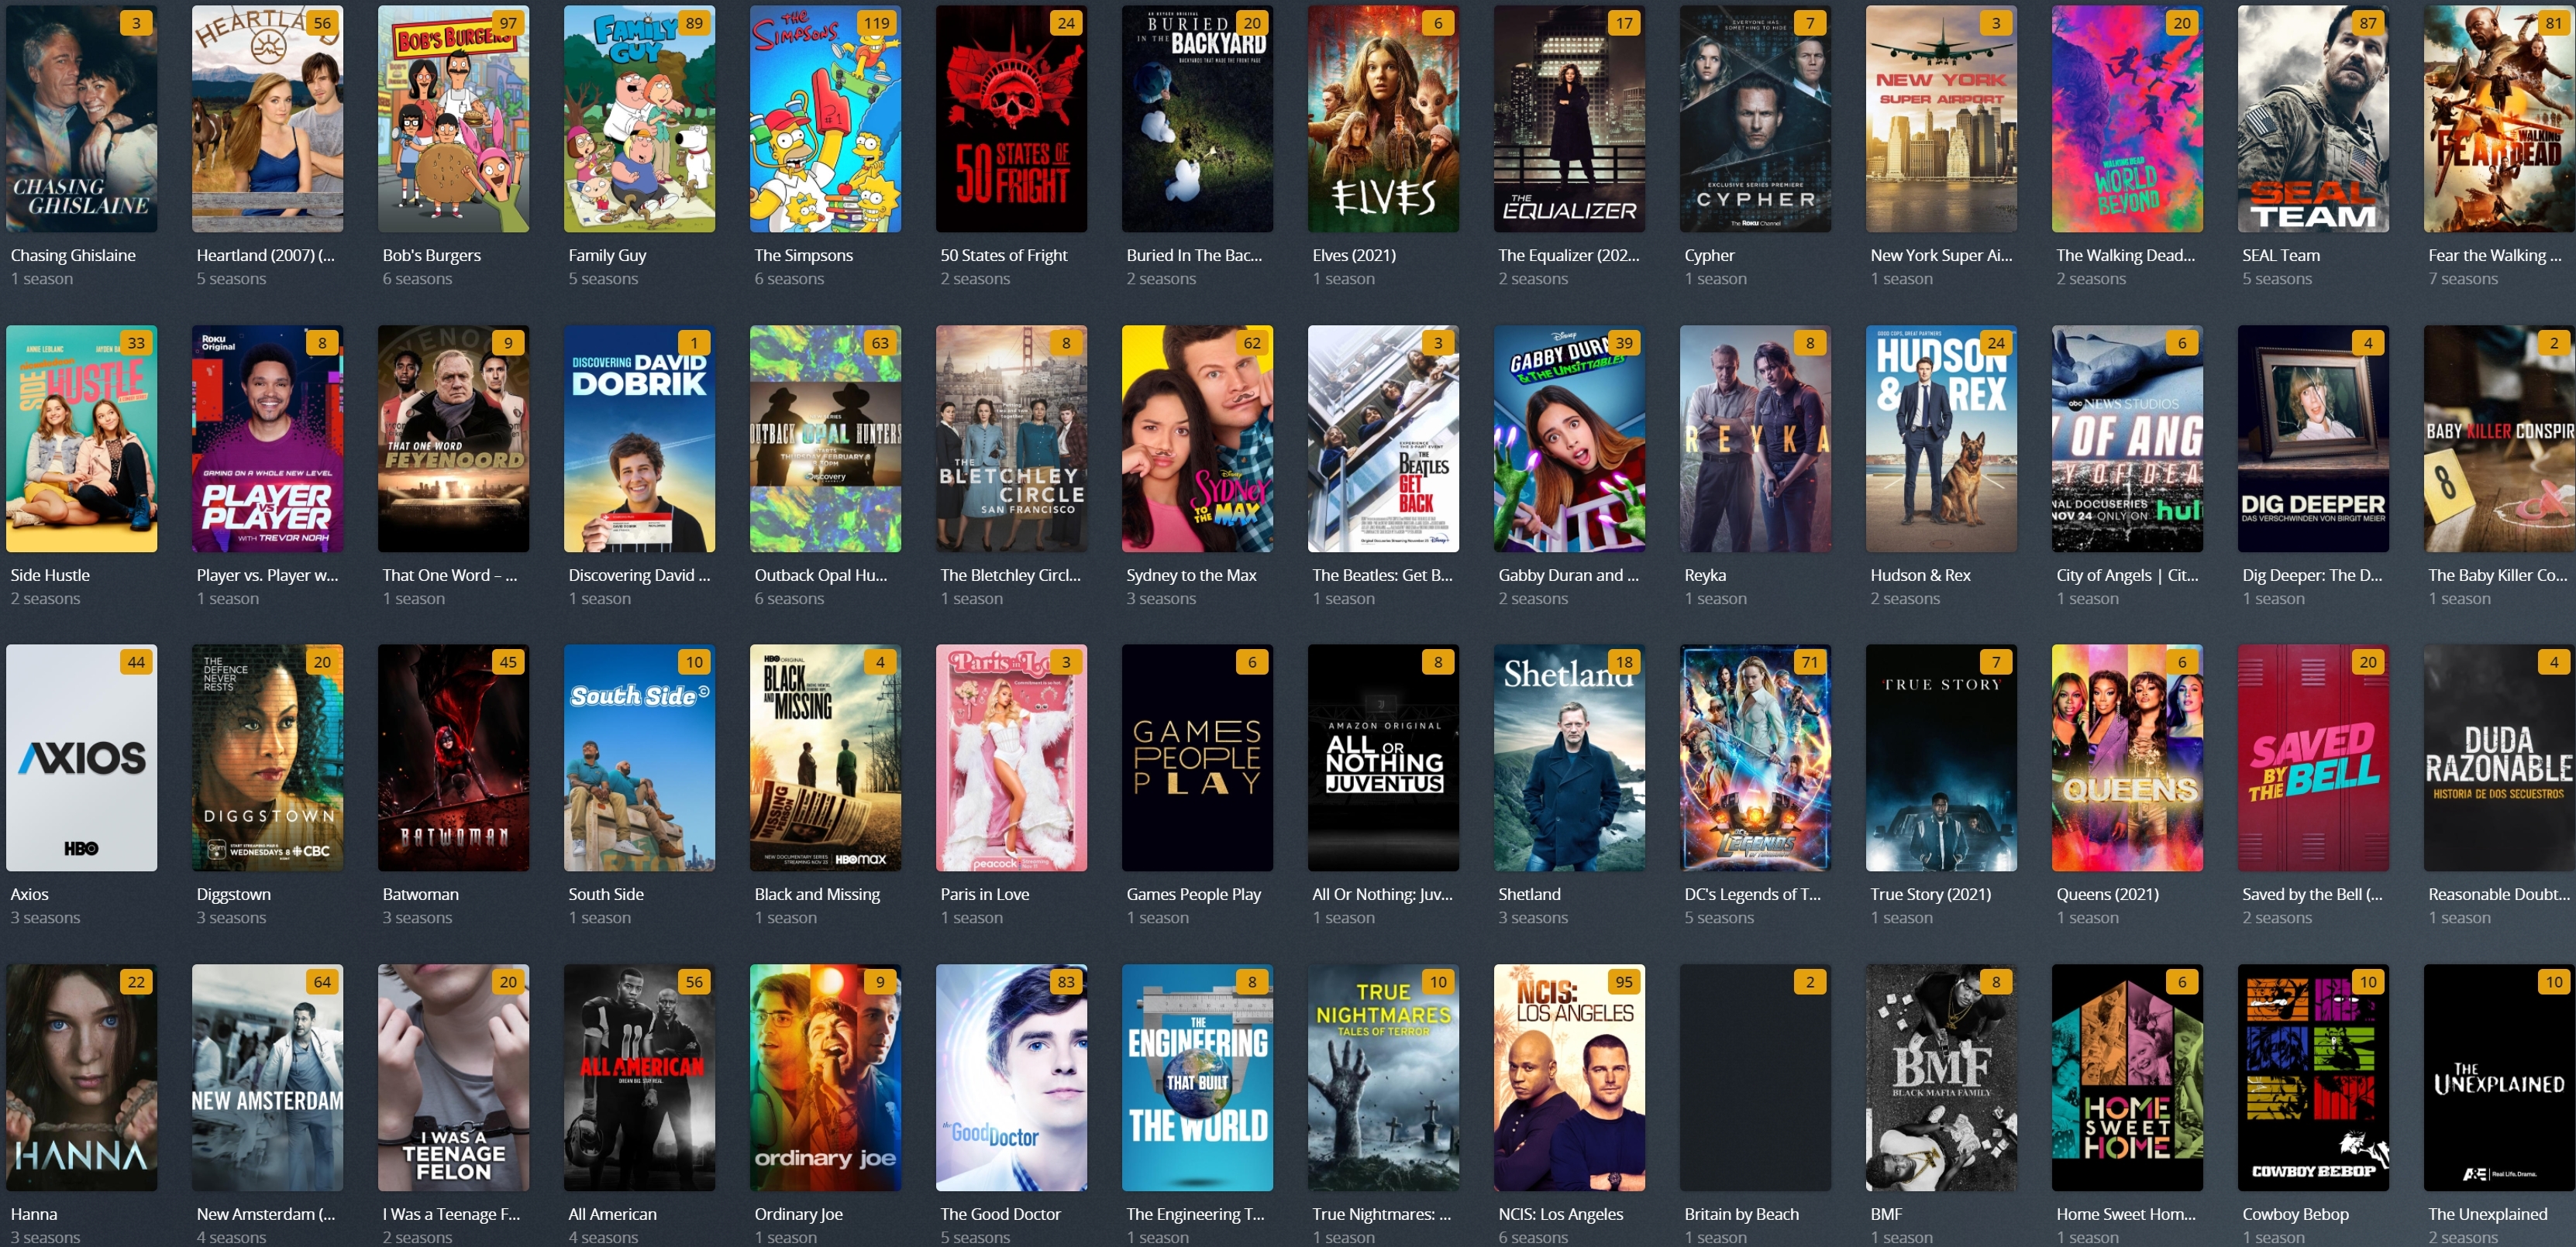Image resolution: width=2576 pixels, height=1247 pixels.
Task: Click the 50 States of Fright title
Action: [x=1003, y=255]
